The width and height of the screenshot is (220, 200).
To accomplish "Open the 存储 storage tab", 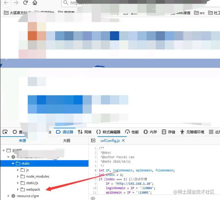I will point(168,132).
